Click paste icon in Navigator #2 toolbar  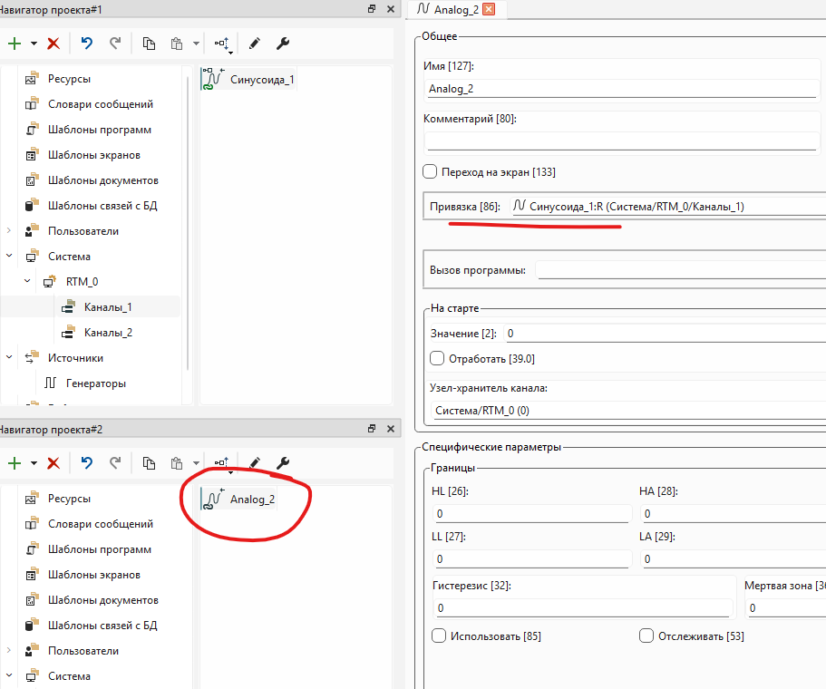(x=177, y=463)
